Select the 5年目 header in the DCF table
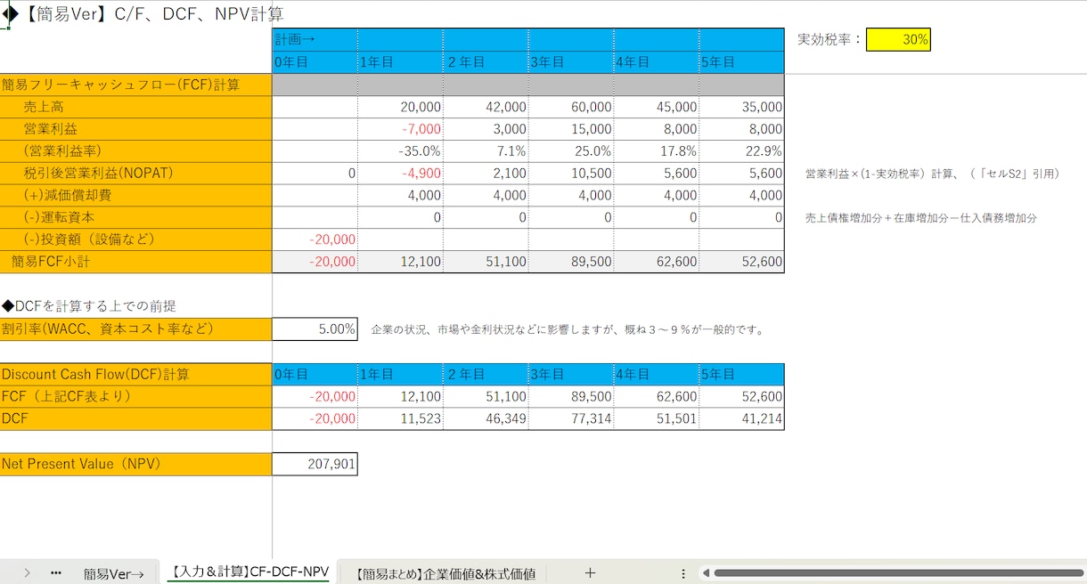Screen dimensions: 1087x584 pos(742,375)
